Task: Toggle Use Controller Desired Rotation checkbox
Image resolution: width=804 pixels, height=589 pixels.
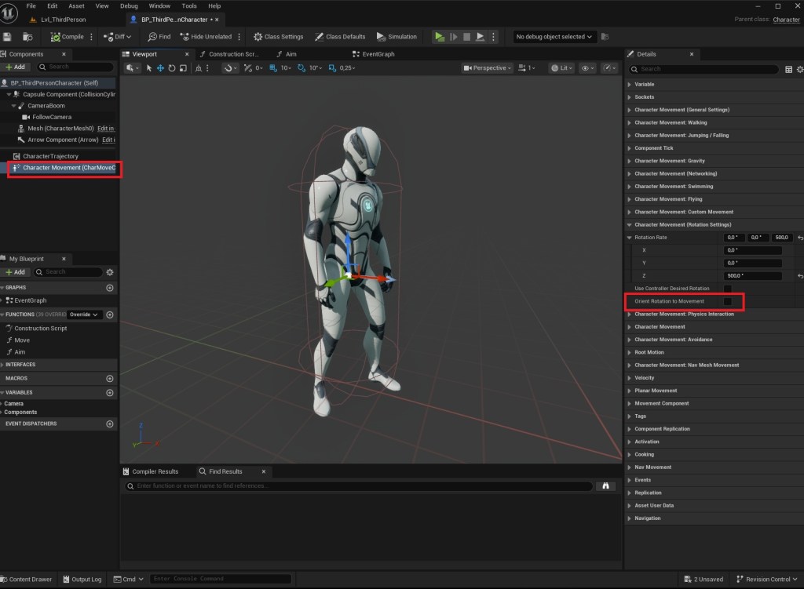Action: 727,289
